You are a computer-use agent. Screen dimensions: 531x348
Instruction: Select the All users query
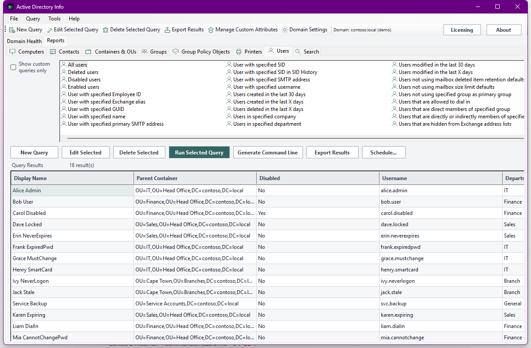77,65
